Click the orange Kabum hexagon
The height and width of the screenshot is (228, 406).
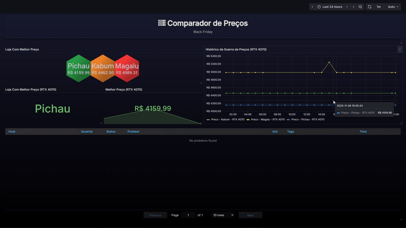pos(103,68)
